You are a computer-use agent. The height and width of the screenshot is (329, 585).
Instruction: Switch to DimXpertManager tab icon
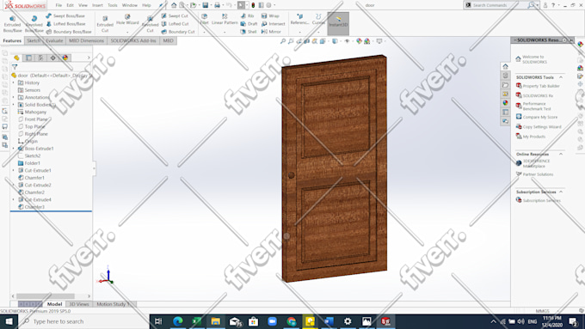[52, 58]
